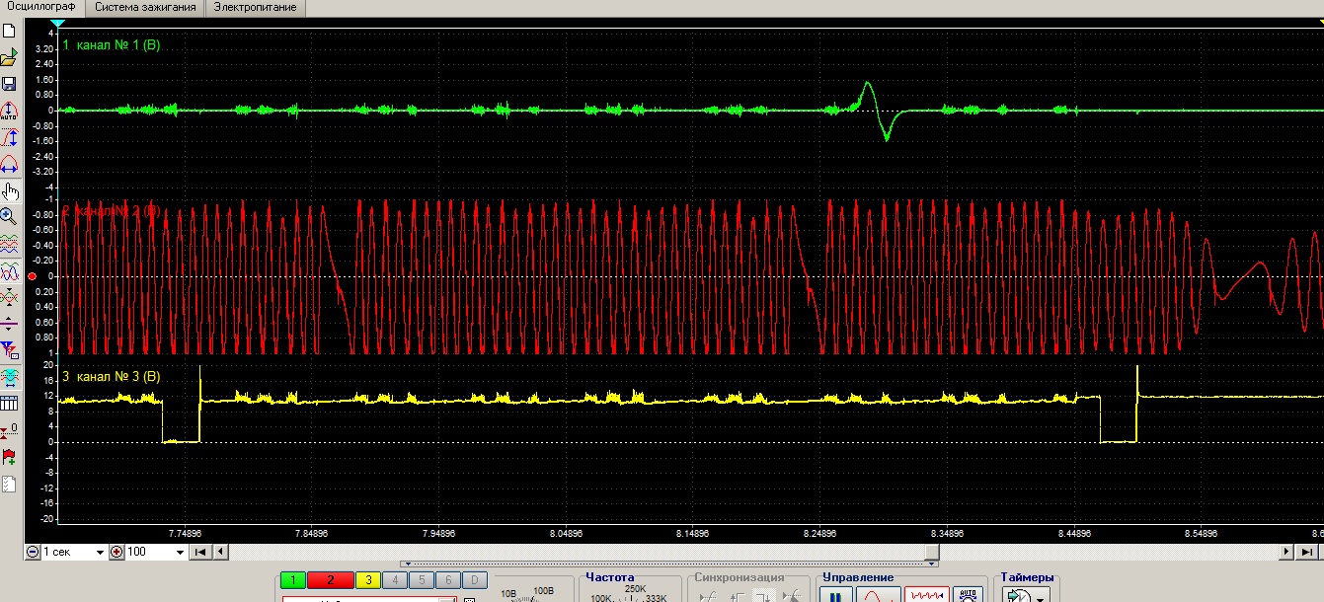Jump to start with the first-position button
This screenshot has width=1324, height=602.
200,552
